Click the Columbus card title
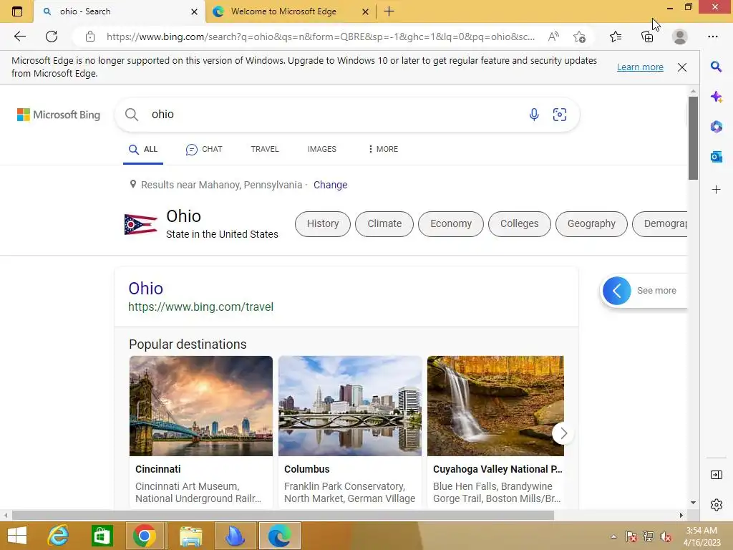 click(306, 469)
